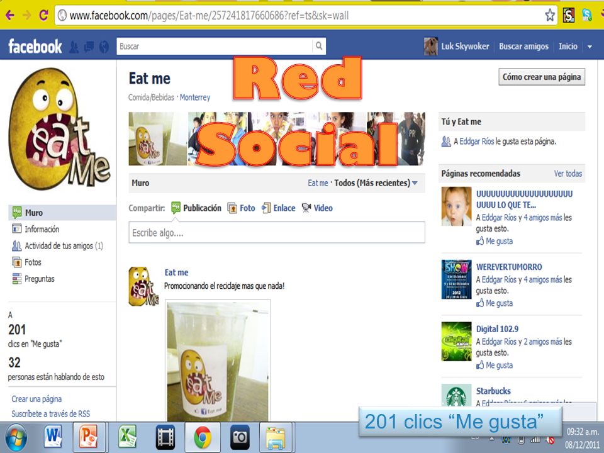
Task: Select the Video share option
Action: [317, 208]
